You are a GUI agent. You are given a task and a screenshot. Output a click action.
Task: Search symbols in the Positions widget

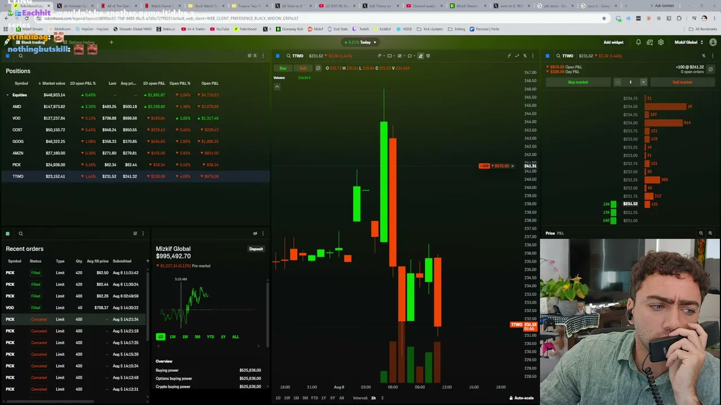pos(20,56)
